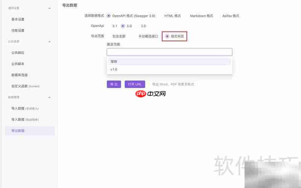This screenshot has width=301, height=188.
Task: Set export range to 包含全部
Action: click(119, 36)
